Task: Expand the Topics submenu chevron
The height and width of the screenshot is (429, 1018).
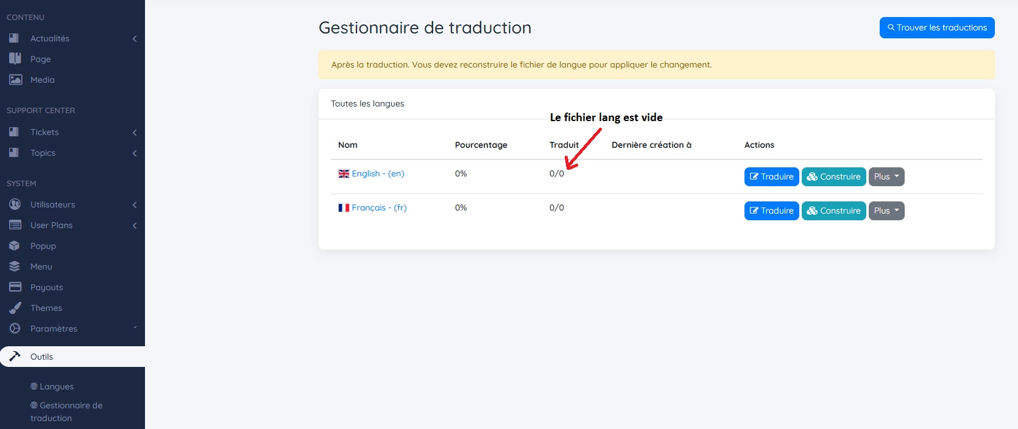Action: click(x=135, y=153)
